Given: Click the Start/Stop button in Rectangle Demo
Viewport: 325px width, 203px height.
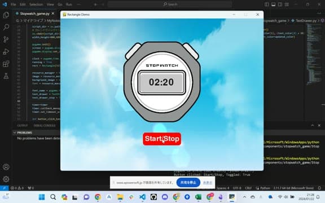Looking at the screenshot, I should click(x=162, y=139).
